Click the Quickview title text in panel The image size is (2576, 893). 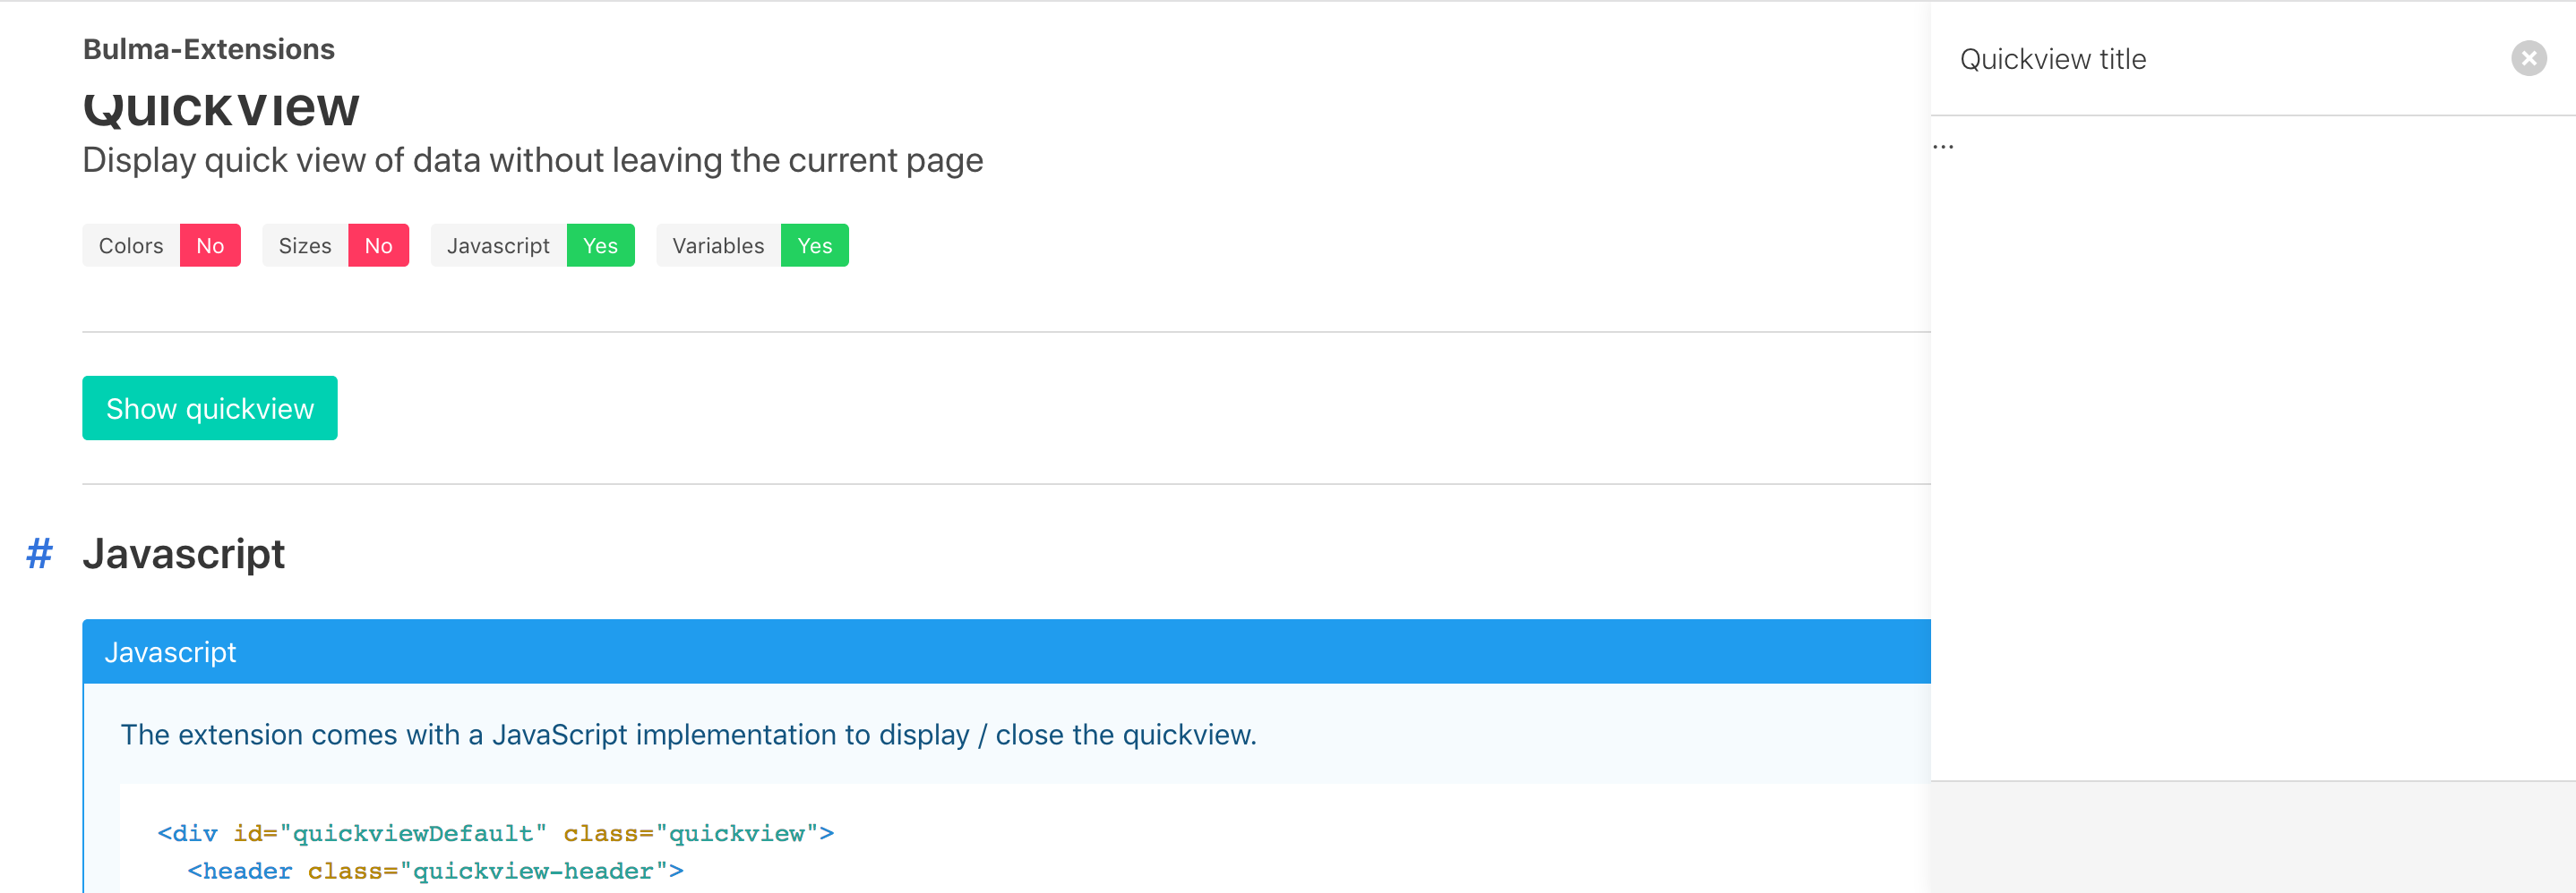coord(2052,60)
